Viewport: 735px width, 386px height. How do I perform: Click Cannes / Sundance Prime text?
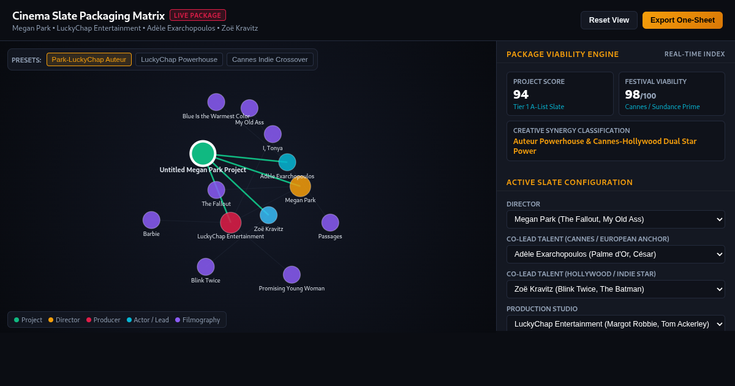(x=662, y=107)
